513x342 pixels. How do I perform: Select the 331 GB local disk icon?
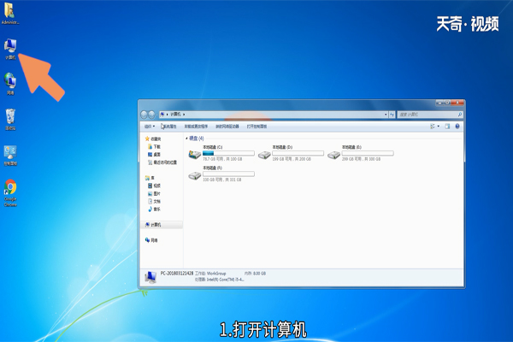[195, 175]
